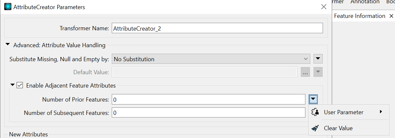Click the Number of Prior Features field

(209, 99)
